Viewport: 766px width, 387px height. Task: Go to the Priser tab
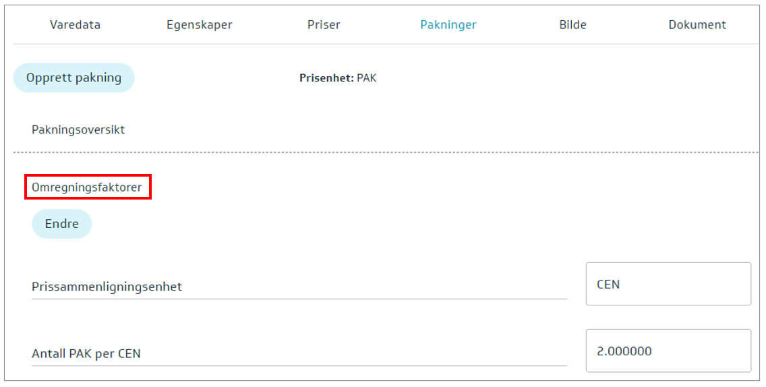324,25
